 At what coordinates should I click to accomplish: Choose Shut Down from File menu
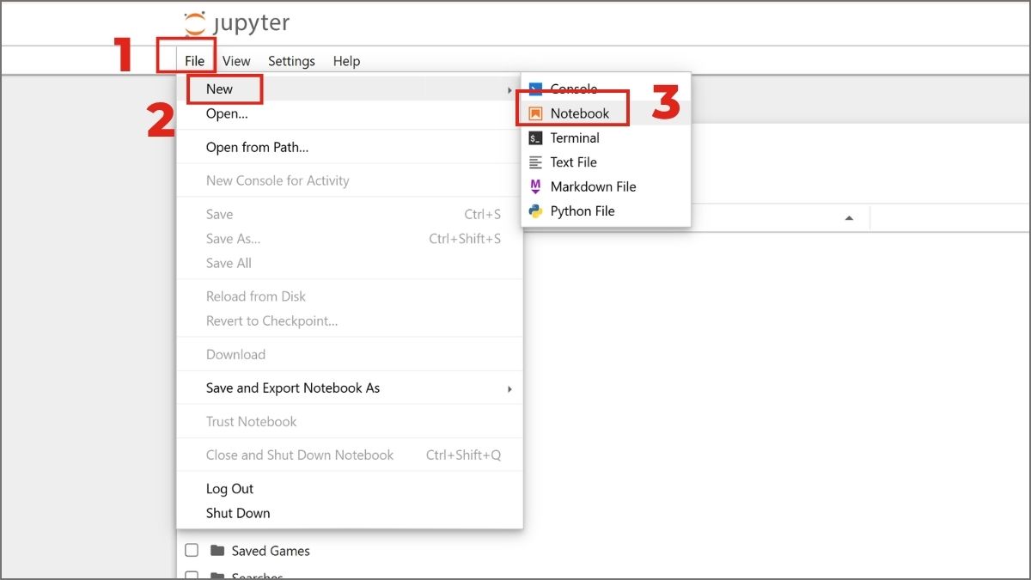[x=350, y=513]
